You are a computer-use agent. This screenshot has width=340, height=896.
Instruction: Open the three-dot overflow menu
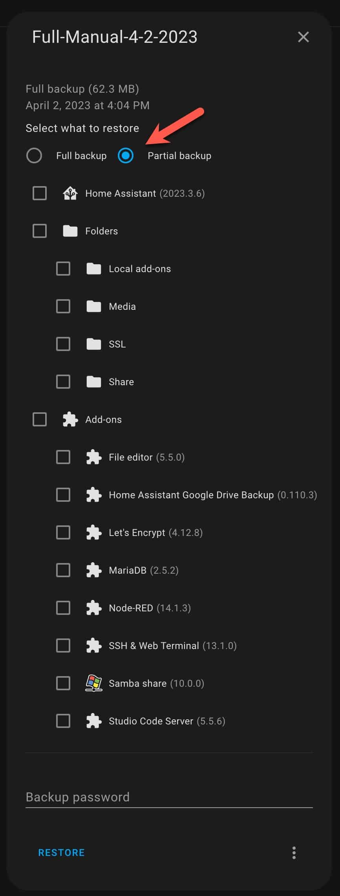[x=294, y=853]
